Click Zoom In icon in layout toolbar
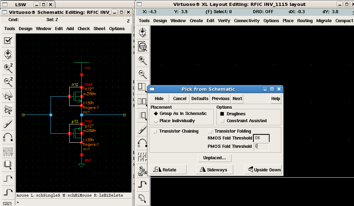Screen dimensions: 354x206 (143, 61)
